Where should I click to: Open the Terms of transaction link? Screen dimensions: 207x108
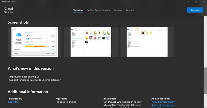163,105
